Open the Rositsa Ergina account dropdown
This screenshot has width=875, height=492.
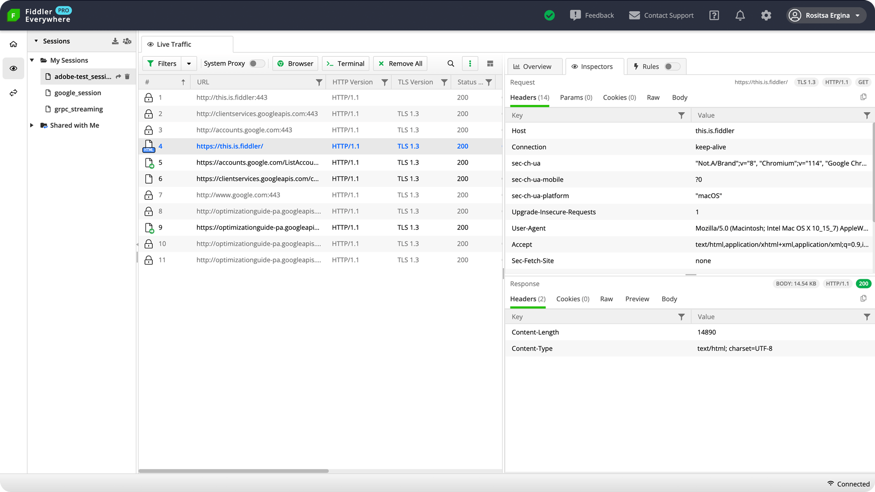[825, 15]
